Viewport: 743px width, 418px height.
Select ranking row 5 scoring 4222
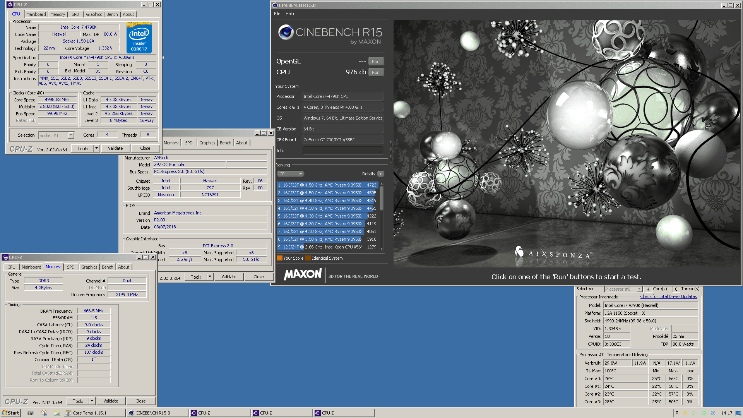point(327,216)
